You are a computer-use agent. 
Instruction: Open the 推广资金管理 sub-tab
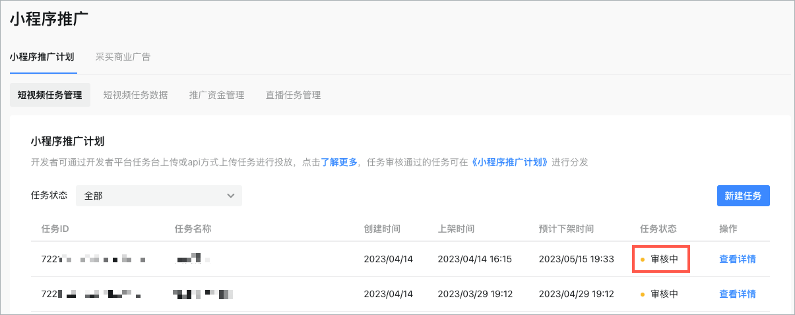click(x=216, y=95)
